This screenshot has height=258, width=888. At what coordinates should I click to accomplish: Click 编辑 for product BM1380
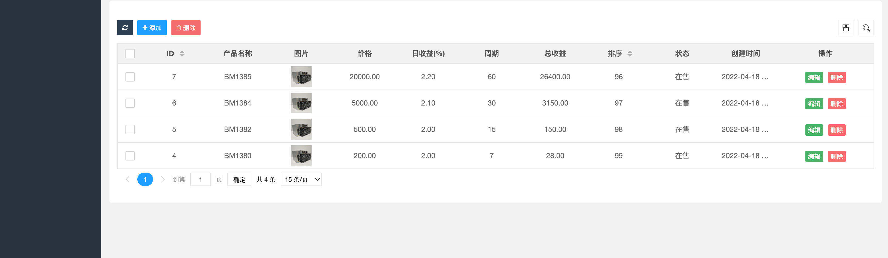[x=814, y=156]
